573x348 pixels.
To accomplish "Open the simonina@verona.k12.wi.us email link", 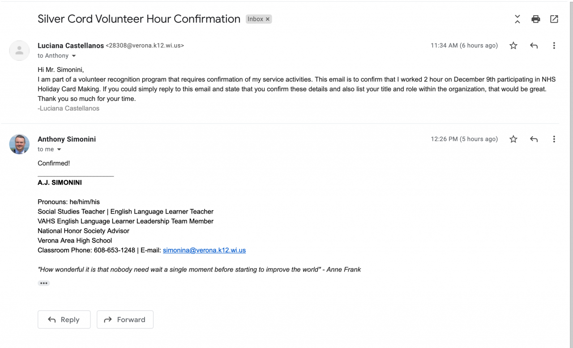I will tap(204, 251).
